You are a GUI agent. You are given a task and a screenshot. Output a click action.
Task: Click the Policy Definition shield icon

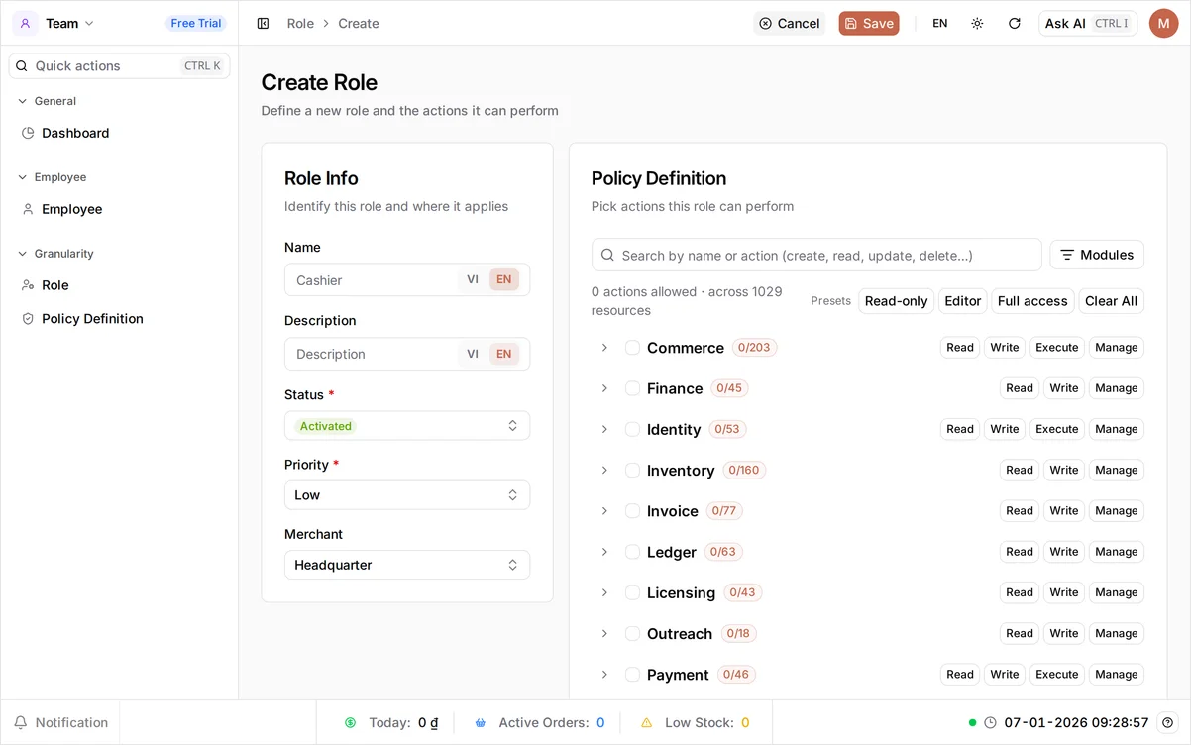pyautogui.click(x=28, y=319)
